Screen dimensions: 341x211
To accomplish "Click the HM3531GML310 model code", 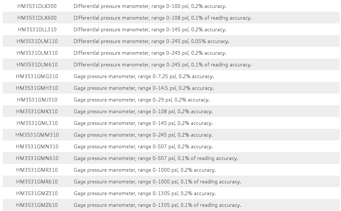I will 37,123.
